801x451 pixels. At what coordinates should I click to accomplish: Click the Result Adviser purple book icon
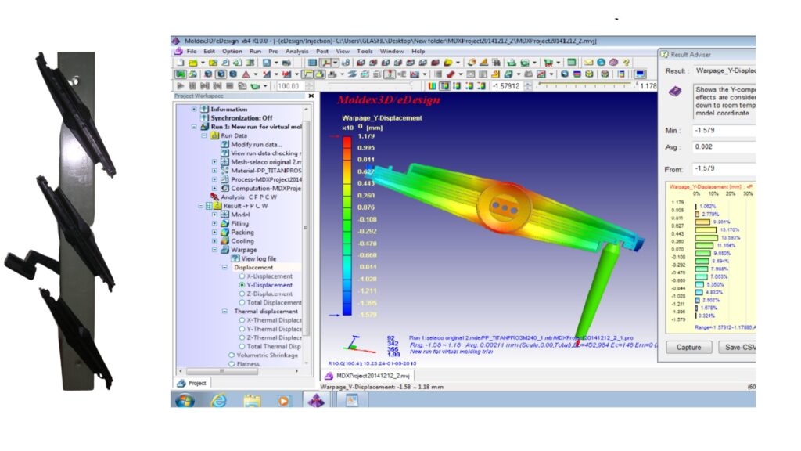pyautogui.click(x=675, y=92)
